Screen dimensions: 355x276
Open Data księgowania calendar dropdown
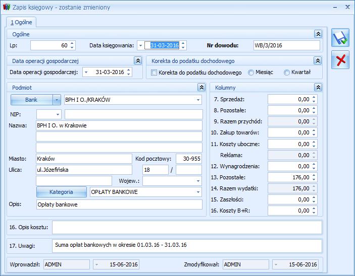[140, 45]
